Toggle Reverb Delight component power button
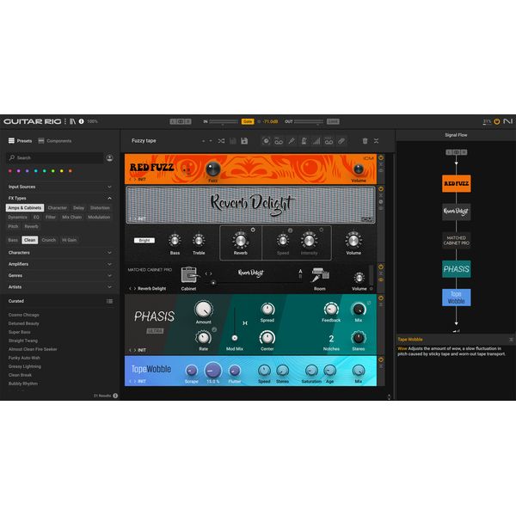 pos(381,189)
